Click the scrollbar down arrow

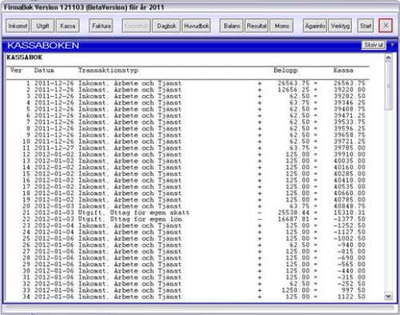pos(389,296)
